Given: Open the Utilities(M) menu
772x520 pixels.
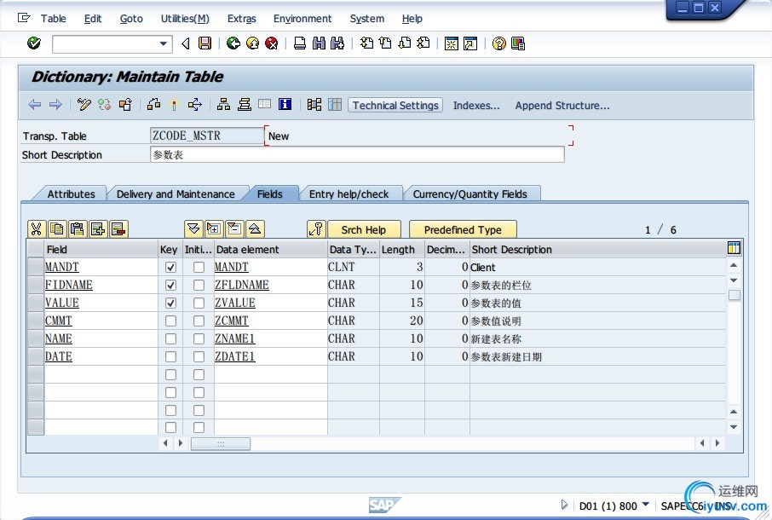Looking at the screenshot, I should (x=185, y=19).
